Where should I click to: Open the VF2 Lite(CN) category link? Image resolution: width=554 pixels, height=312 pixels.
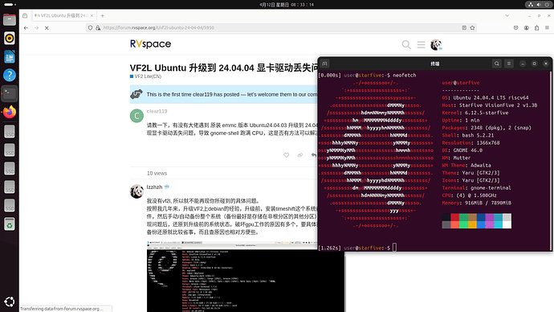(145, 76)
